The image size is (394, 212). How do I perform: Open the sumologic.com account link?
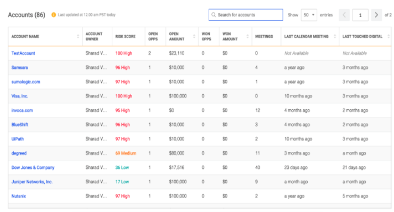click(x=26, y=81)
